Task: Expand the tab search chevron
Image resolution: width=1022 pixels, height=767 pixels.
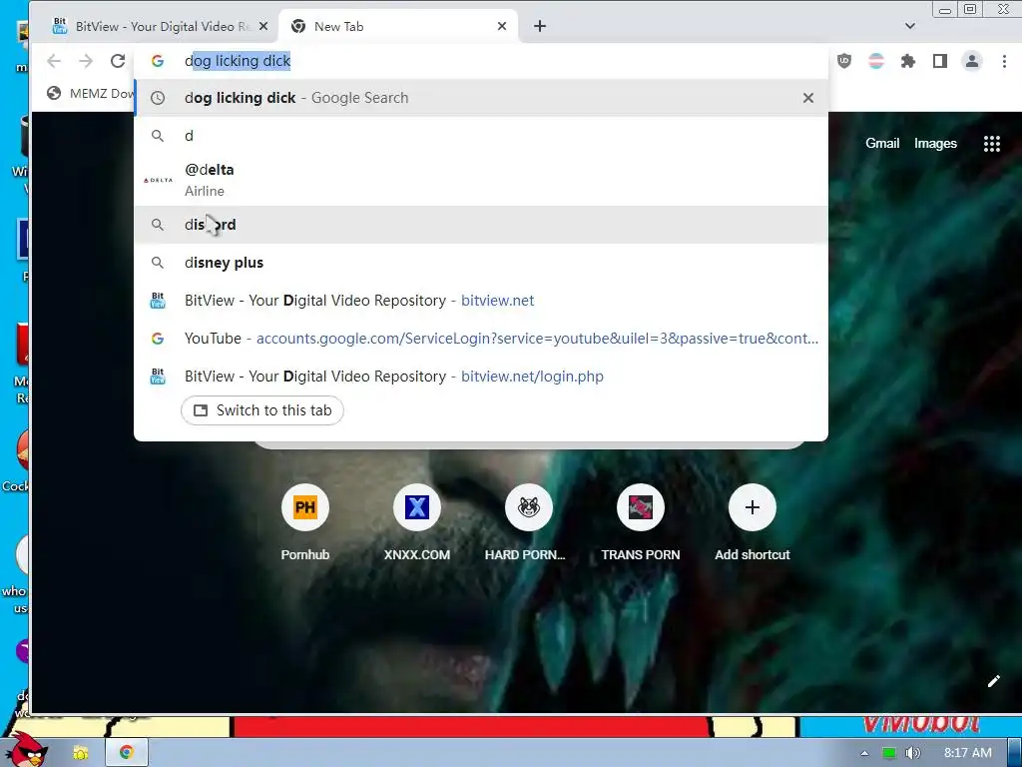Action: (910, 26)
